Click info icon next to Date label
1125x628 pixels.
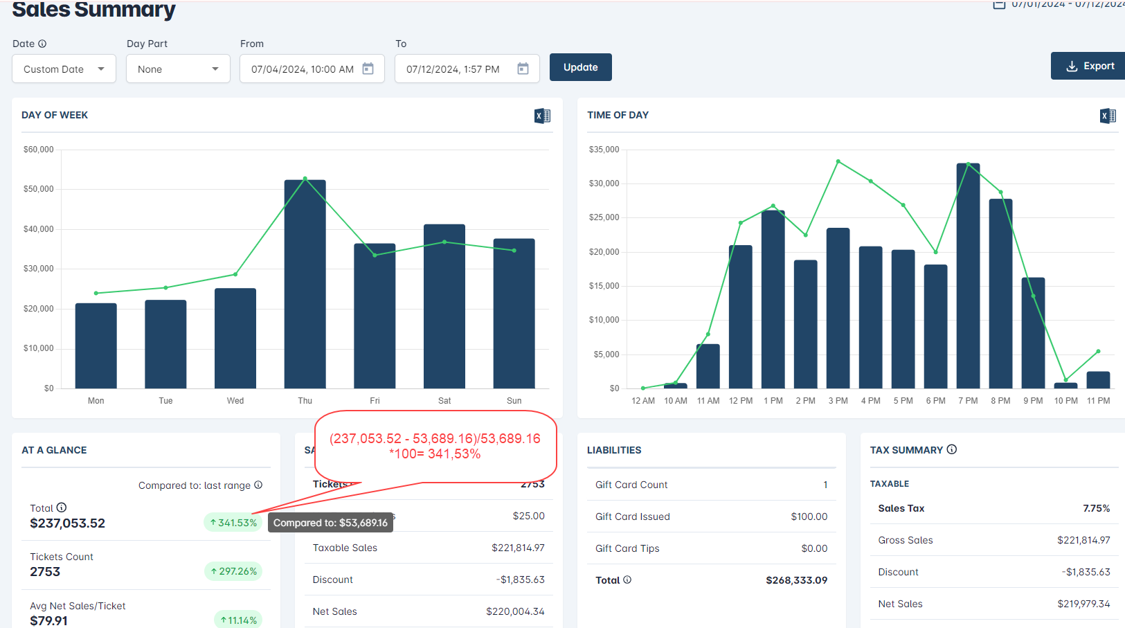(42, 44)
